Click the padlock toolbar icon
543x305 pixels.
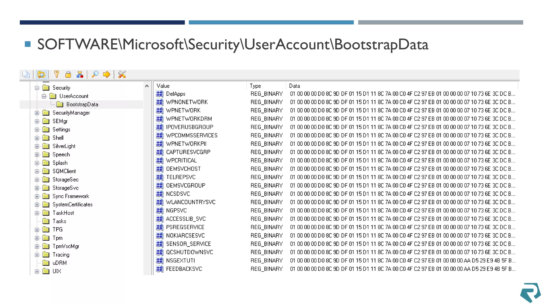pos(68,74)
